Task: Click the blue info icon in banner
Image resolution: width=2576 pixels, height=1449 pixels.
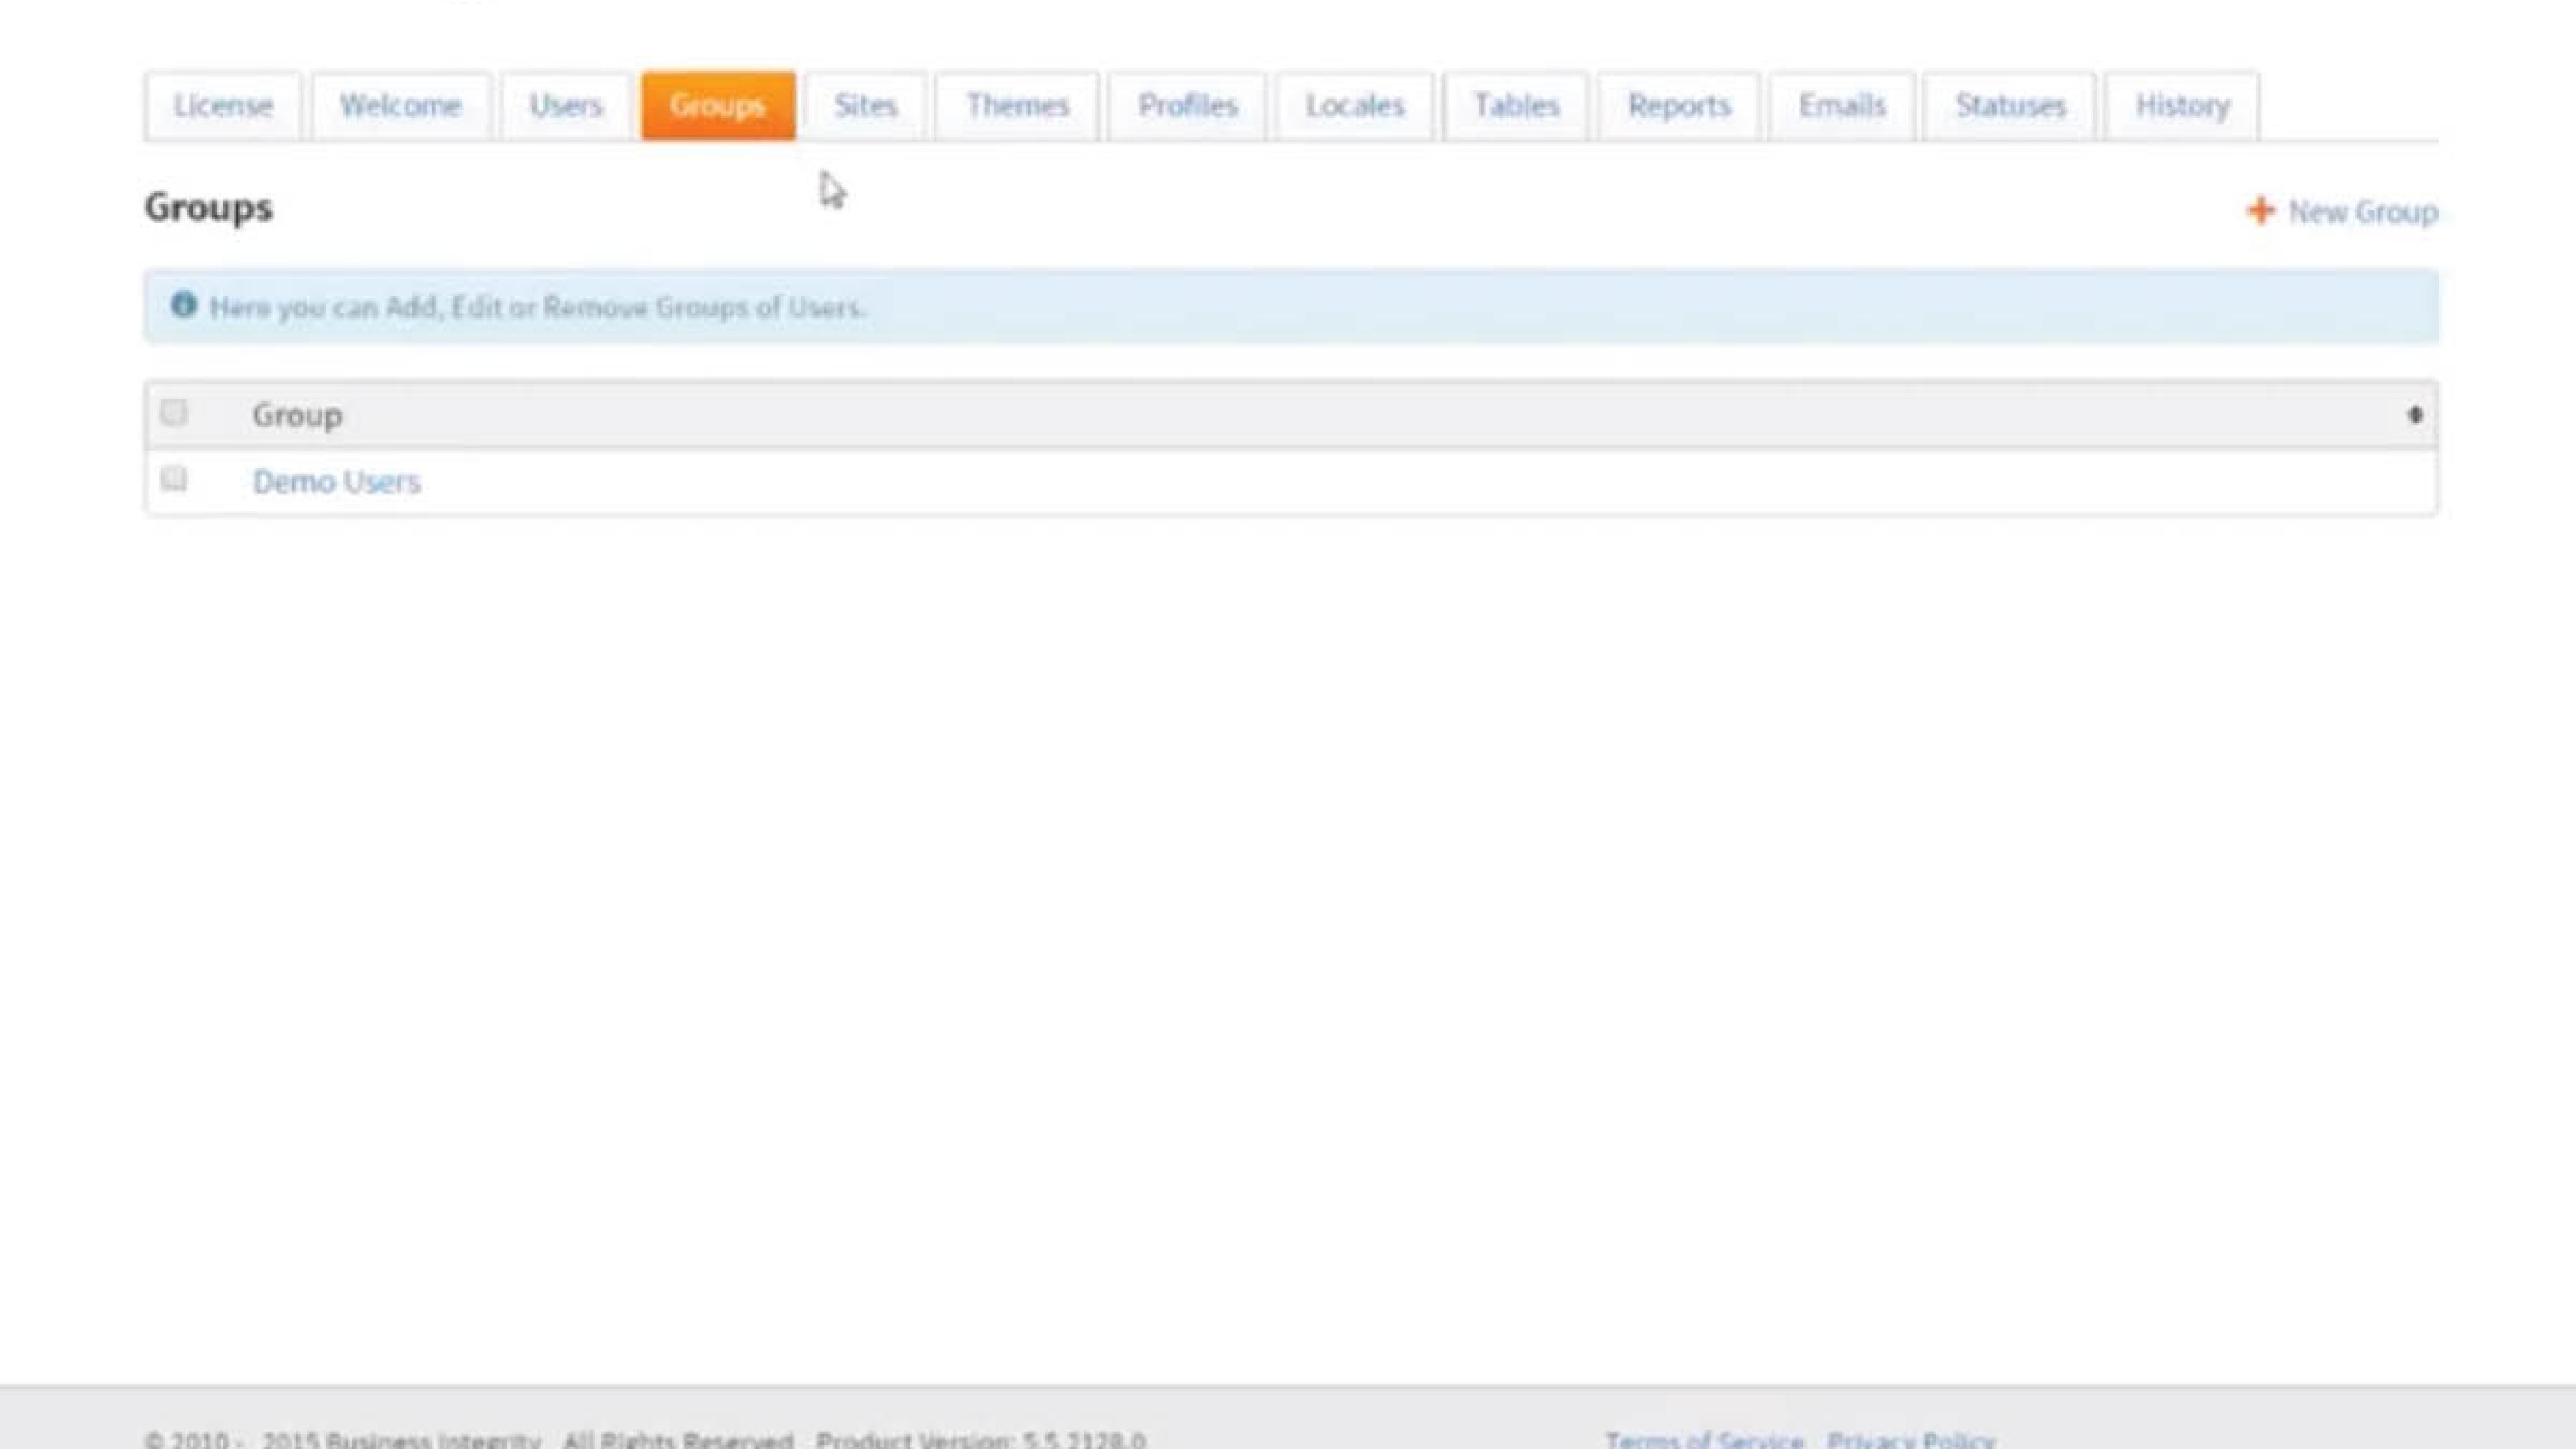Action: pyautogui.click(x=183, y=304)
